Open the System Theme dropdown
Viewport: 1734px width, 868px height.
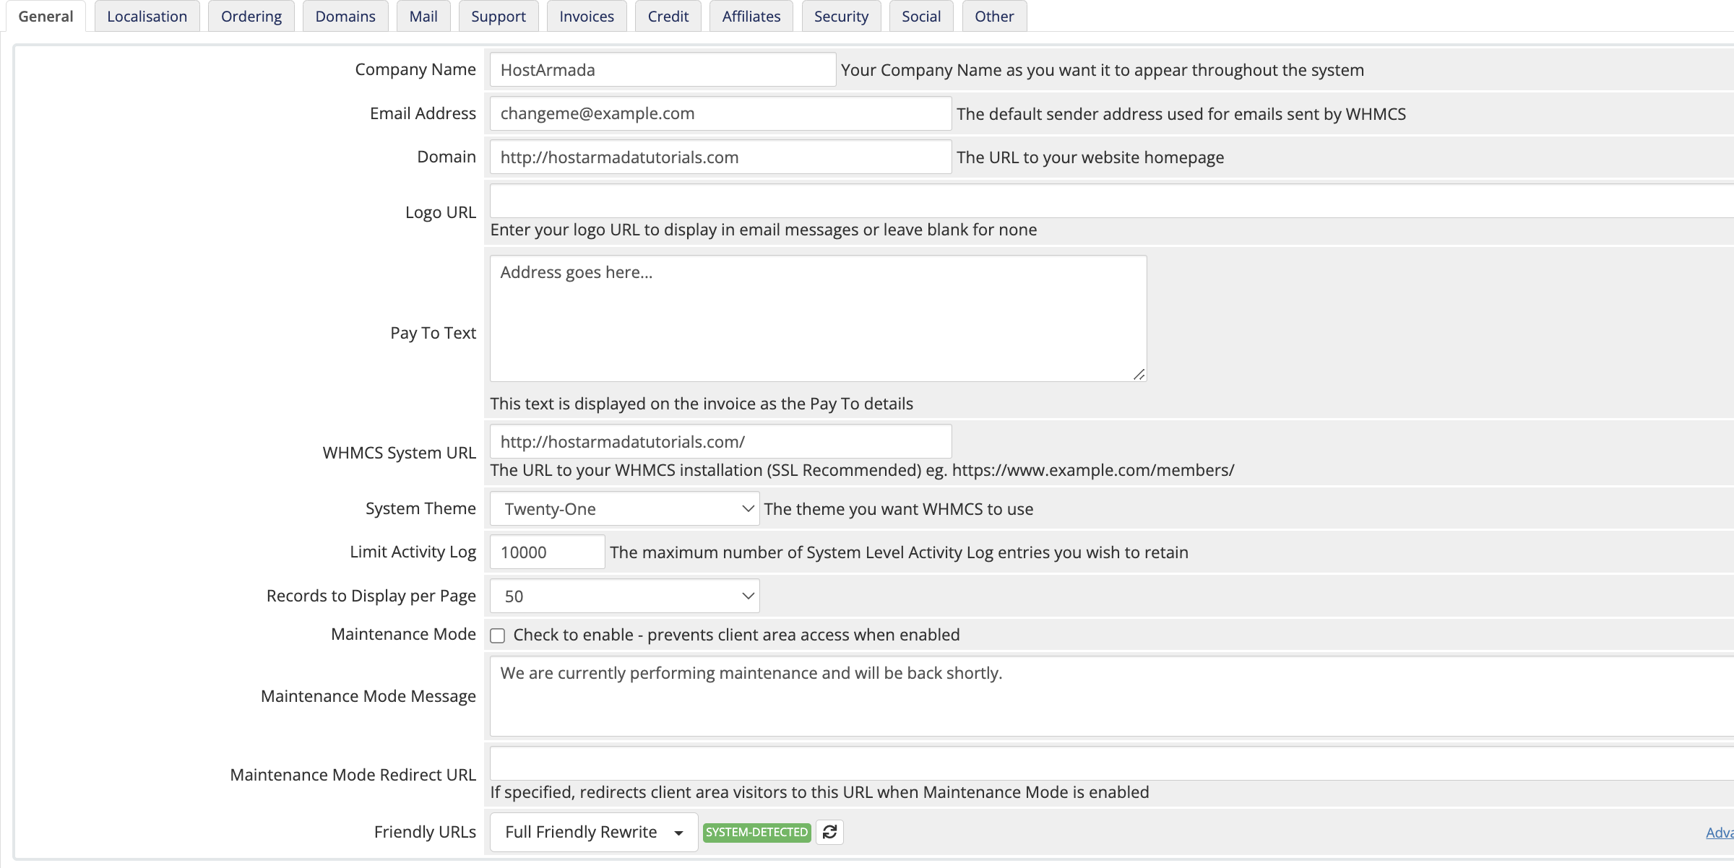coord(624,509)
